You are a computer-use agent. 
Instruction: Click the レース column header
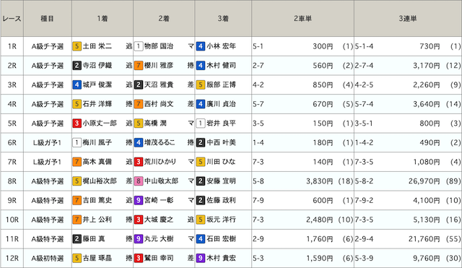(12, 19)
